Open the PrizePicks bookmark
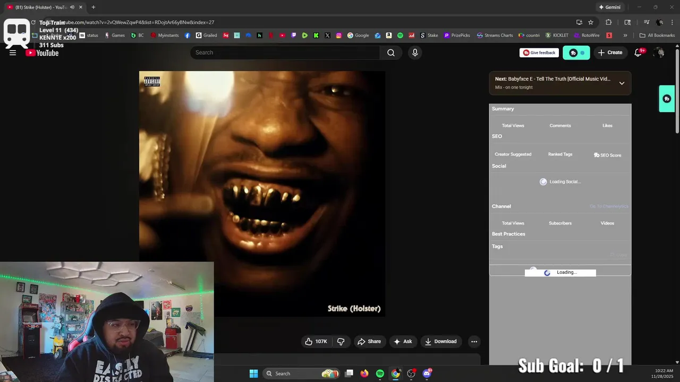Image resolution: width=680 pixels, height=382 pixels. 457,36
